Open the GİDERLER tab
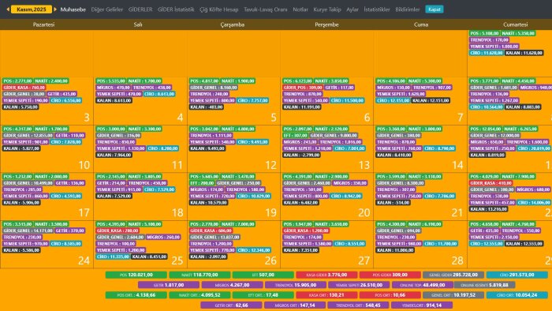 140,9
